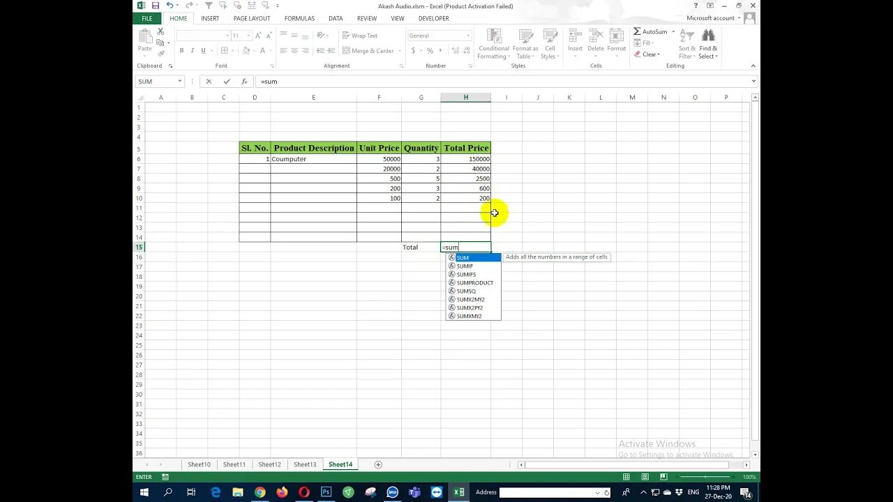Toggle Normal view in status bar
893x502 pixels.
click(626, 477)
